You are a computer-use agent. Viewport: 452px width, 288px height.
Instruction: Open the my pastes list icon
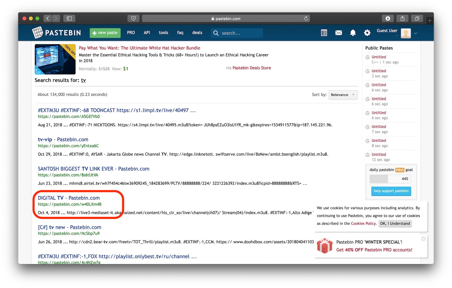324,33
